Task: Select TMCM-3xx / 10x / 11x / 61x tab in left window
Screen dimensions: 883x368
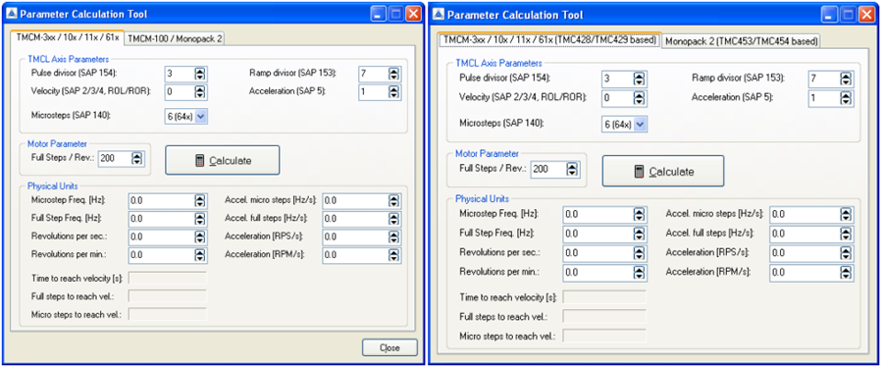Action: coord(67,37)
